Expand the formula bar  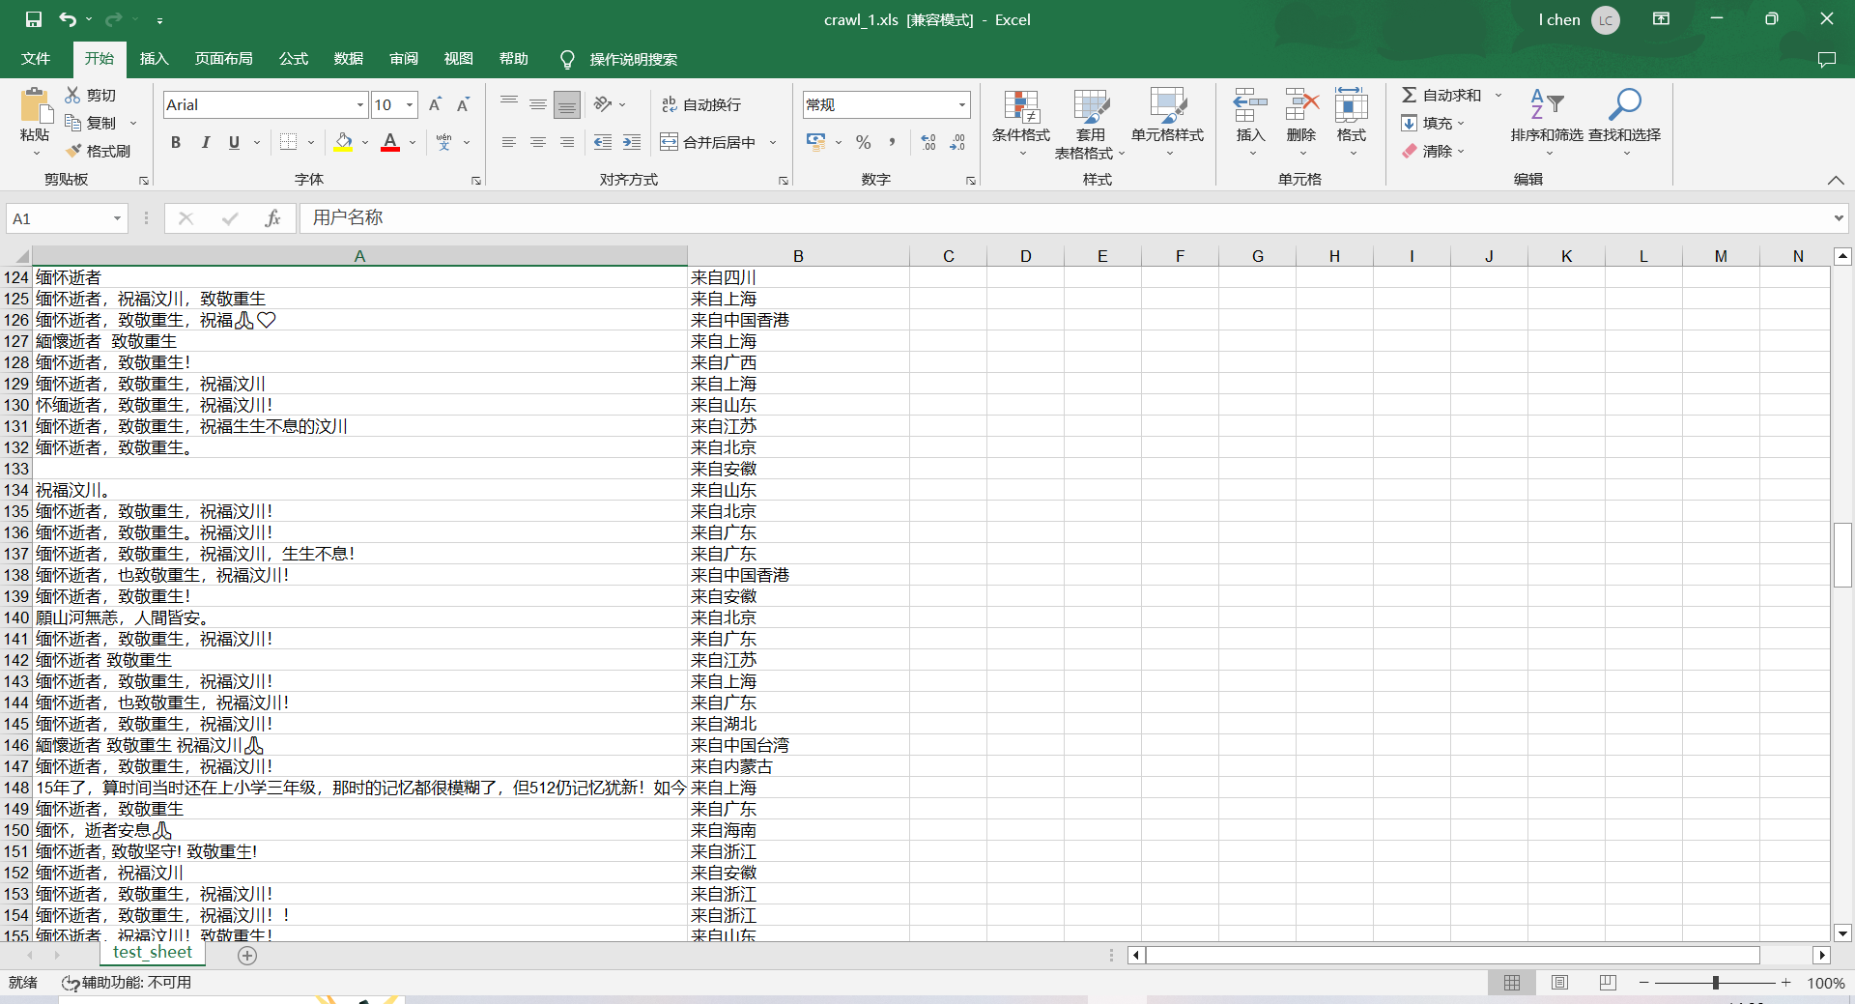click(1839, 218)
